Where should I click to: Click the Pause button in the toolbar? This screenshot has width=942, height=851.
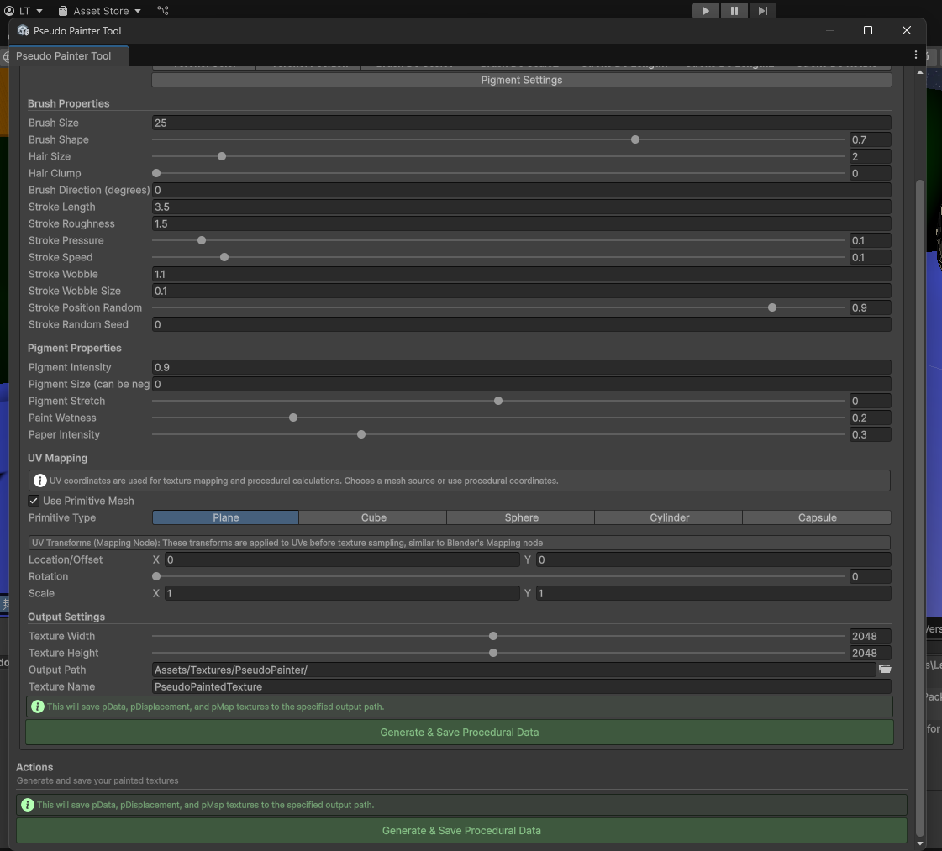tap(734, 11)
